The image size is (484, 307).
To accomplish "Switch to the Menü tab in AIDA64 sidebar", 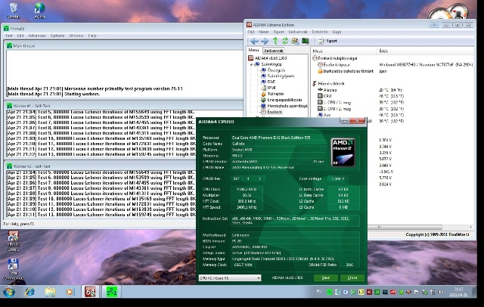I will point(254,50).
